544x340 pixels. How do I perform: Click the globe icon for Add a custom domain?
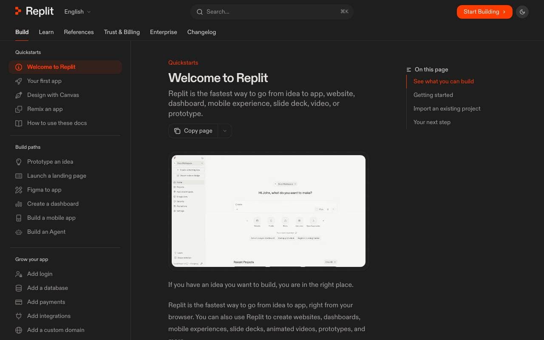[x=19, y=330]
